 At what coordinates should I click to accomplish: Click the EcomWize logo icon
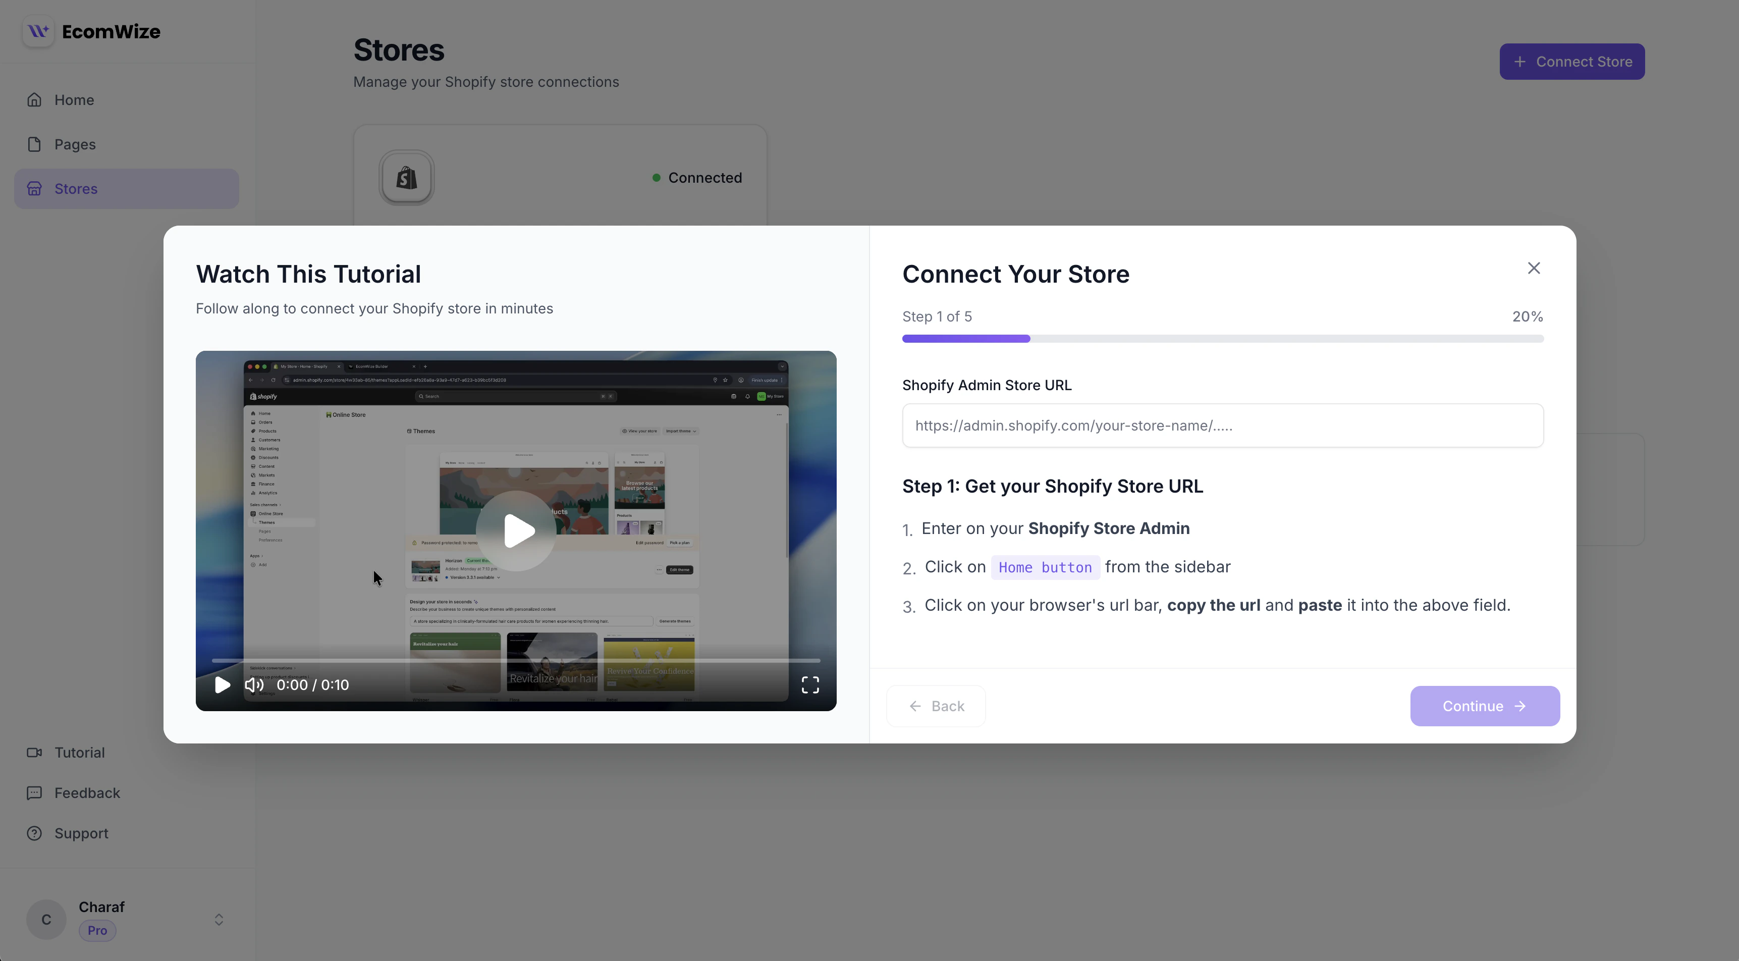[x=38, y=31]
